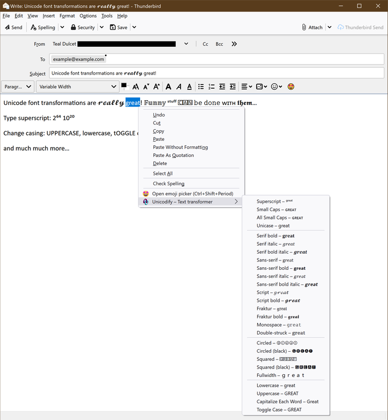Open the Tools menu

tap(107, 16)
